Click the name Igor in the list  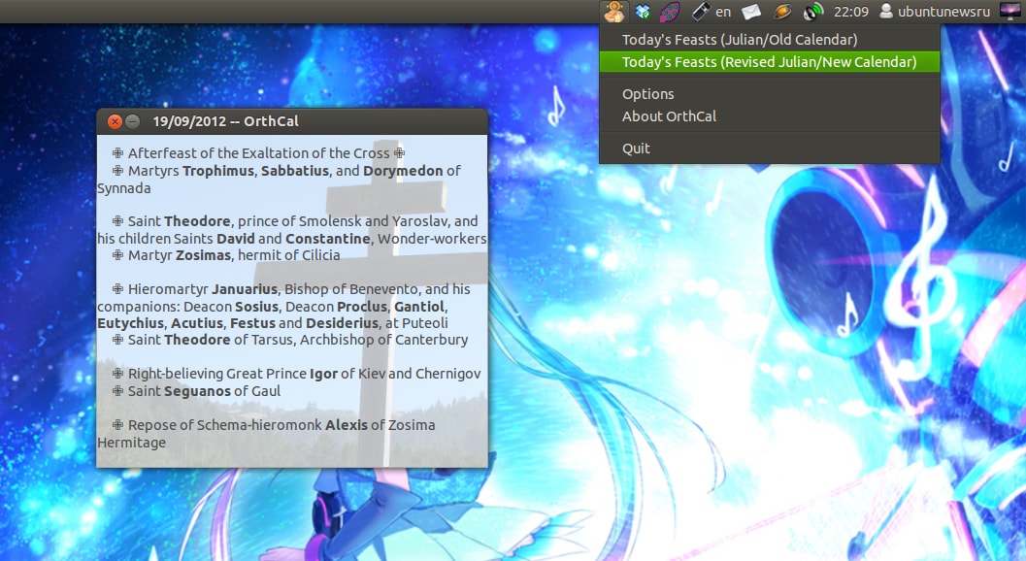tap(323, 374)
